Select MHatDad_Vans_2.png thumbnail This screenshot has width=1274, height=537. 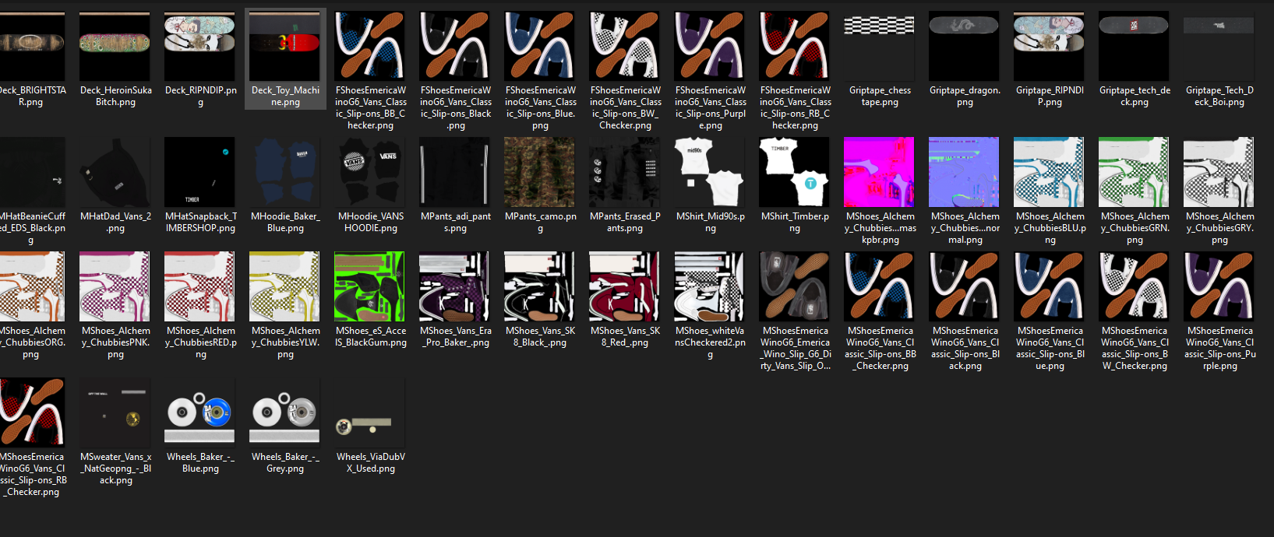[115, 173]
